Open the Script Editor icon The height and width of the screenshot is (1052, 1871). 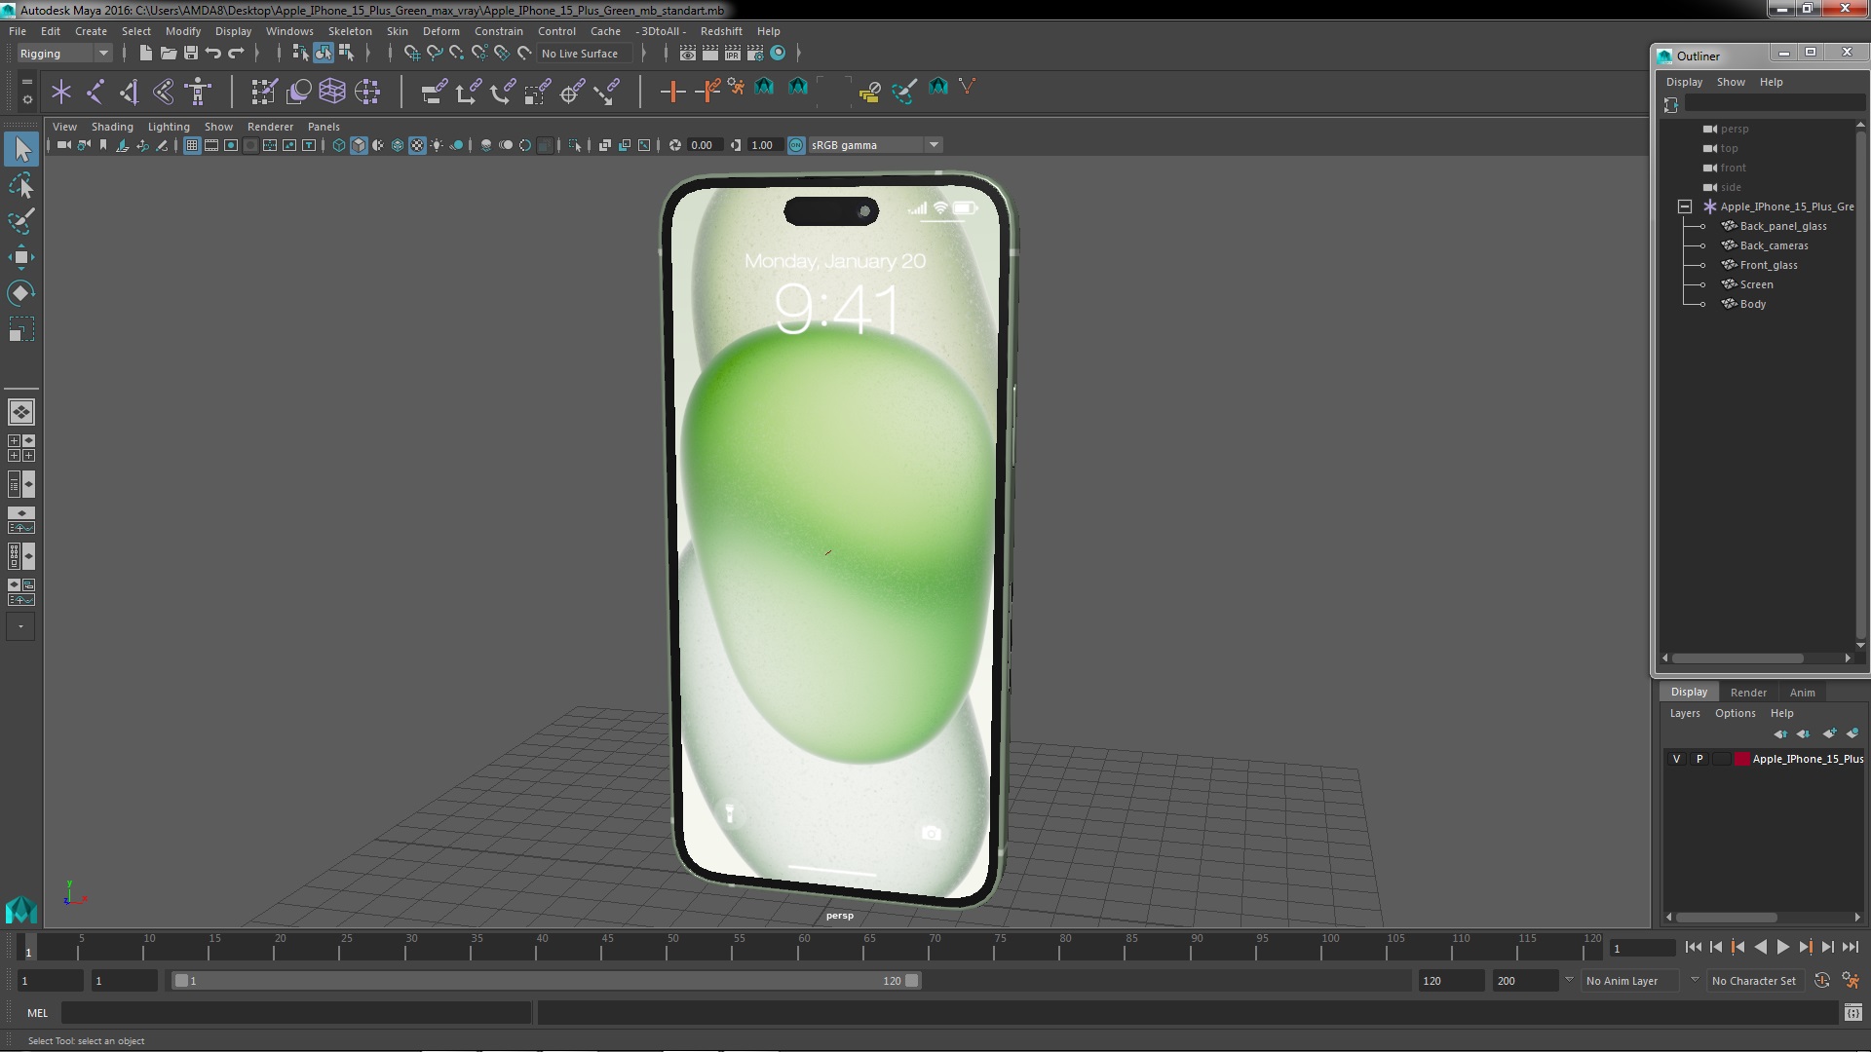pos(1852,1013)
